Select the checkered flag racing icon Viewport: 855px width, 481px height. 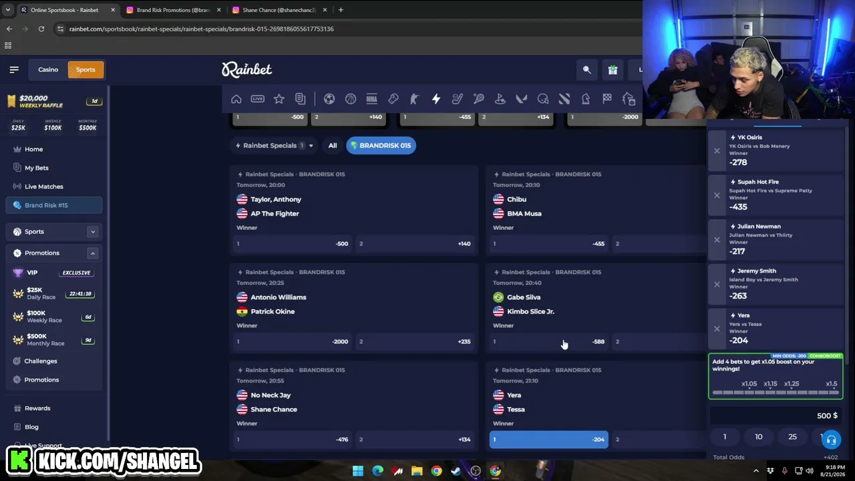coord(607,99)
